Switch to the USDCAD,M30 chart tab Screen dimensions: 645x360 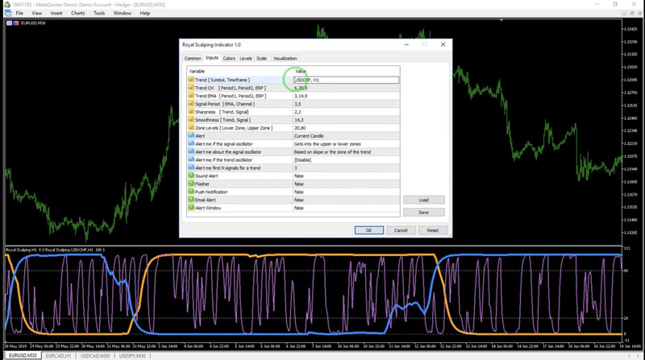(x=95, y=355)
